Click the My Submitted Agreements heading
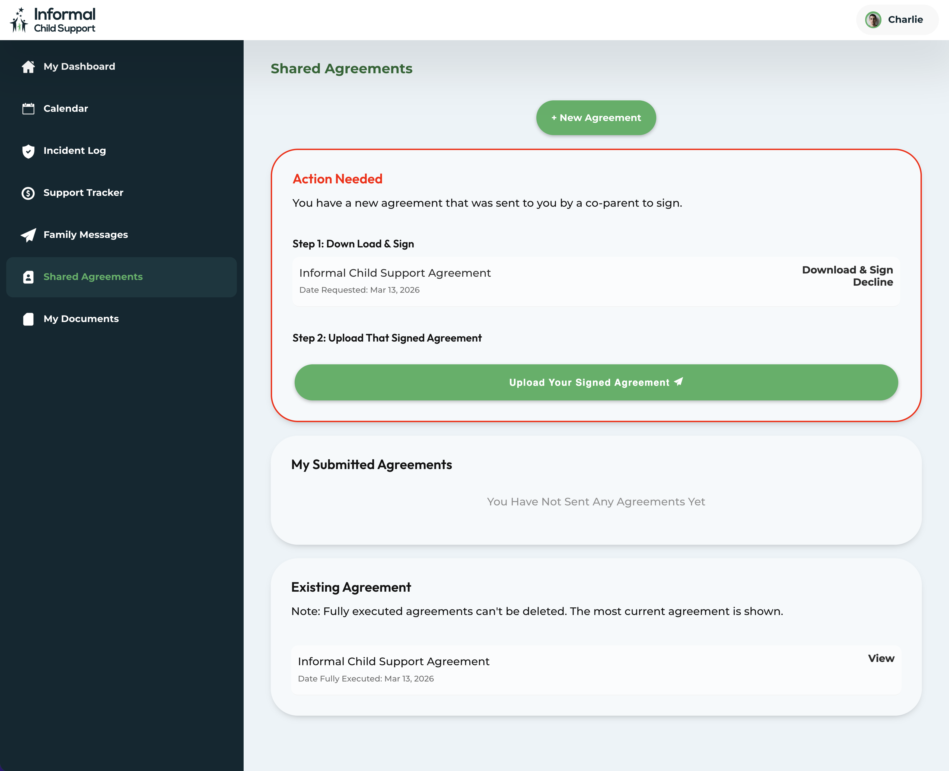 click(x=371, y=464)
